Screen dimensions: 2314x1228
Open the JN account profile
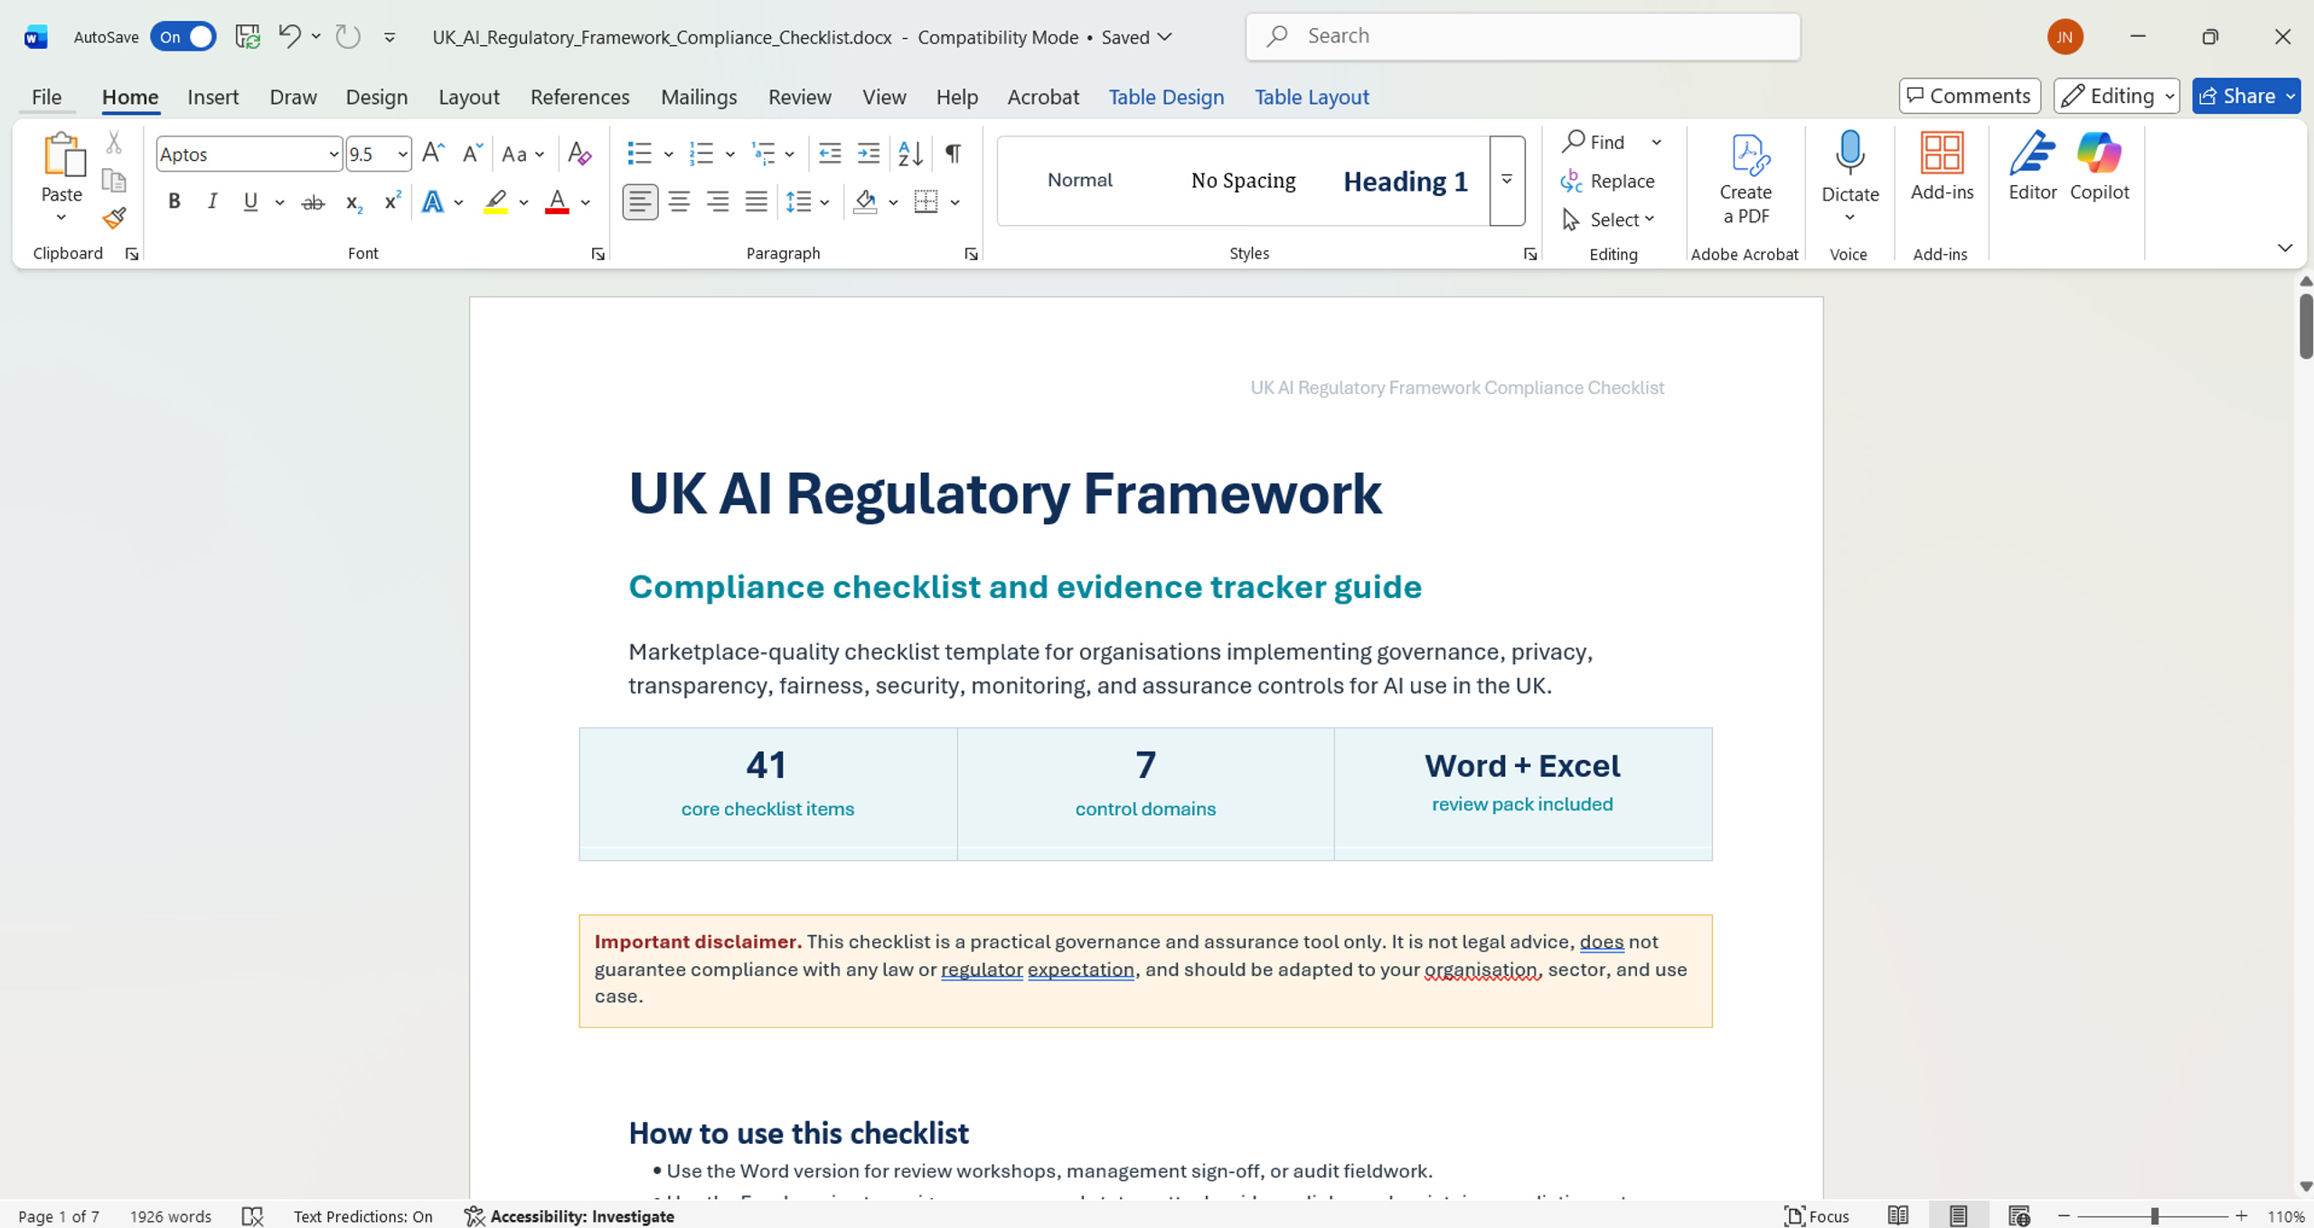pyautogui.click(x=2065, y=37)
